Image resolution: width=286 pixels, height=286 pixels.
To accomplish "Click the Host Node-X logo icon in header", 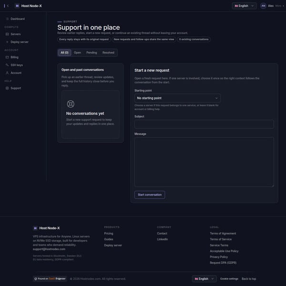I will pyautogui.click(x=17, y=6).
